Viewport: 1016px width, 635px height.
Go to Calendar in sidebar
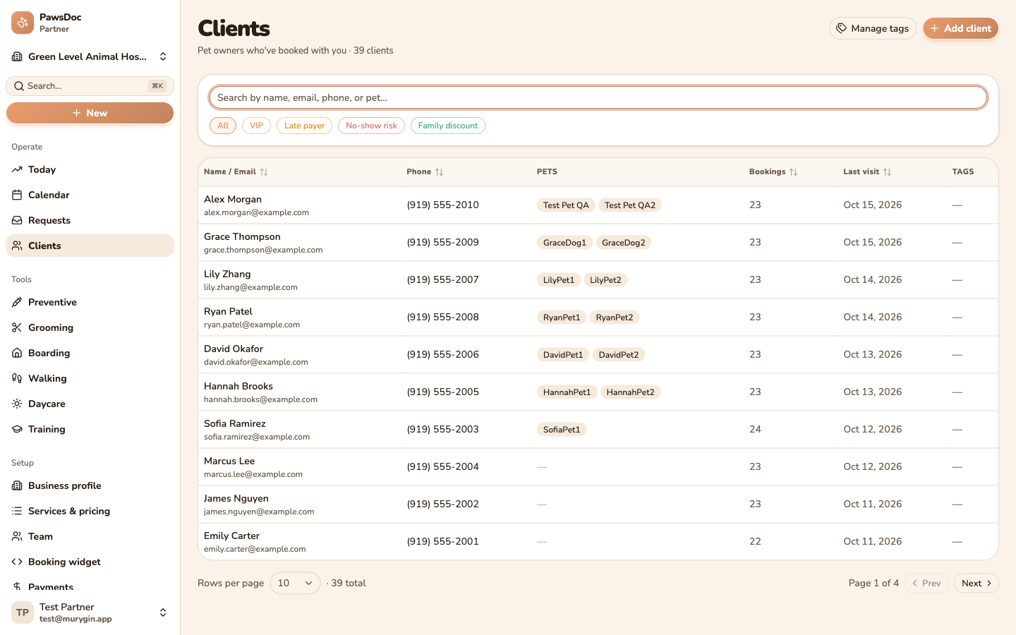90,195
